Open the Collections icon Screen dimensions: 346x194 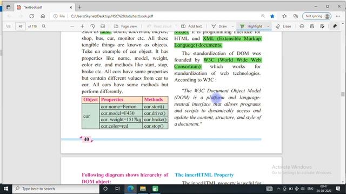(x=296, y=16)
